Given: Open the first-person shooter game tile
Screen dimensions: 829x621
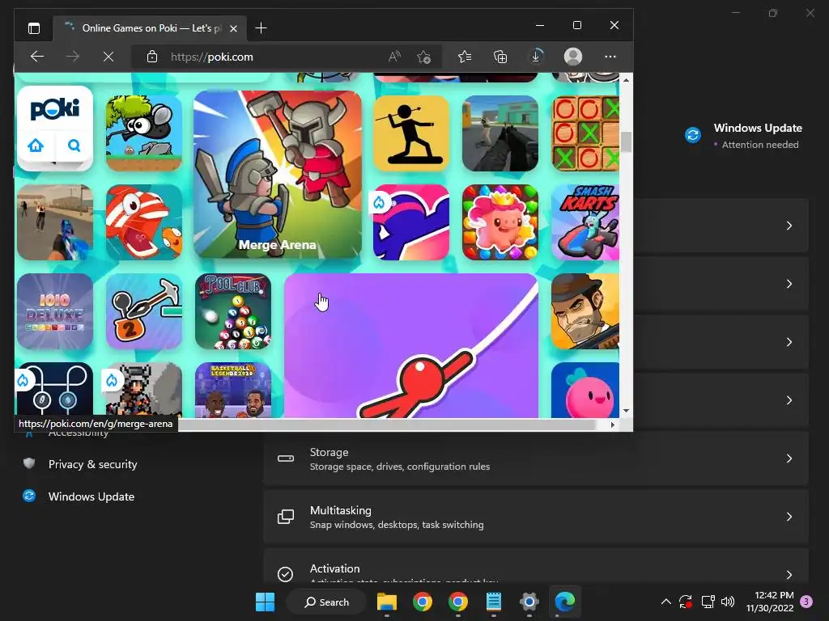Looking at the screenshot, I should 500,133.
